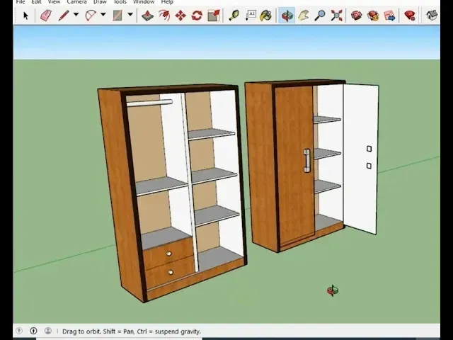Click Zoom Extents tool
The image size is (453, 340).
[x=337, y=15]
